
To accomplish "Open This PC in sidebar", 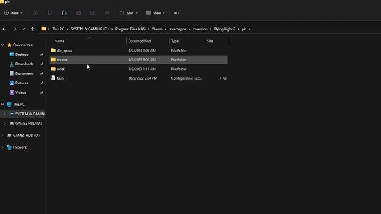I will tap(19, 105).
